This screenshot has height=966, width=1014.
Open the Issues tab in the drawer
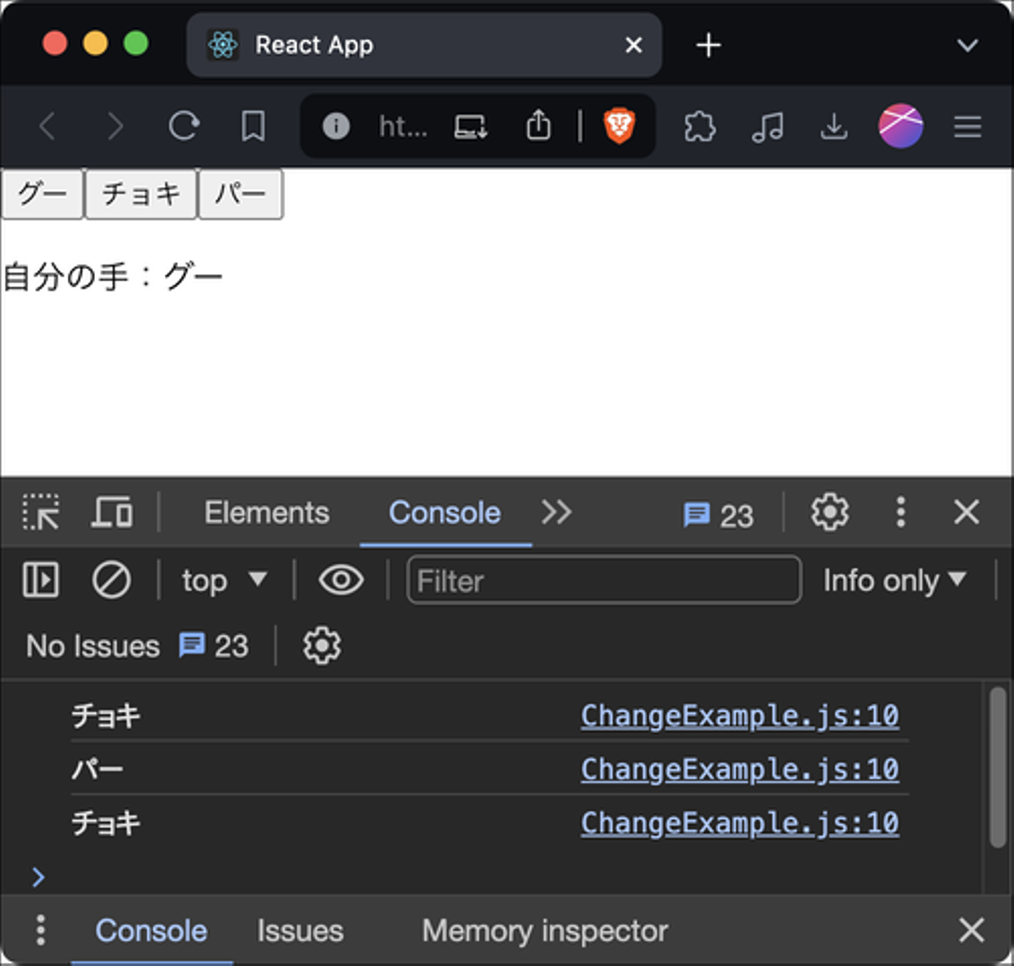[300, 931]
